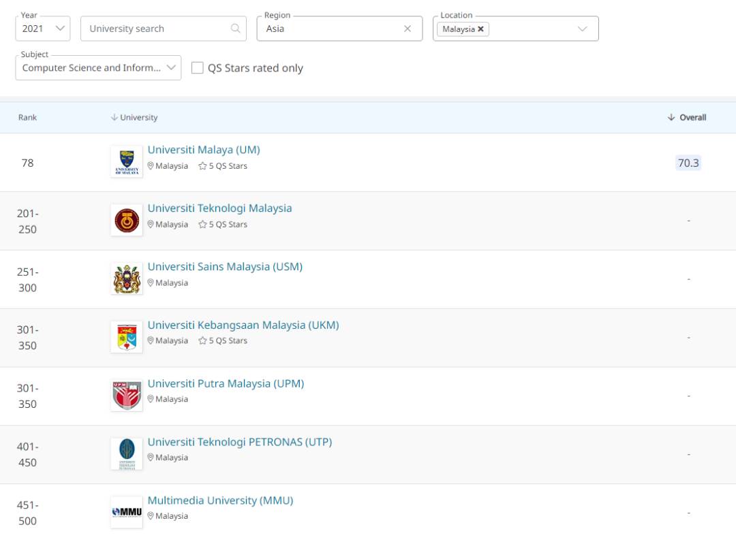The width and height of the screenshot is (736, 542).
Task: Open Universiti Kebangsaan Malaysia (UKM) link
Action: tap(243, 325)
